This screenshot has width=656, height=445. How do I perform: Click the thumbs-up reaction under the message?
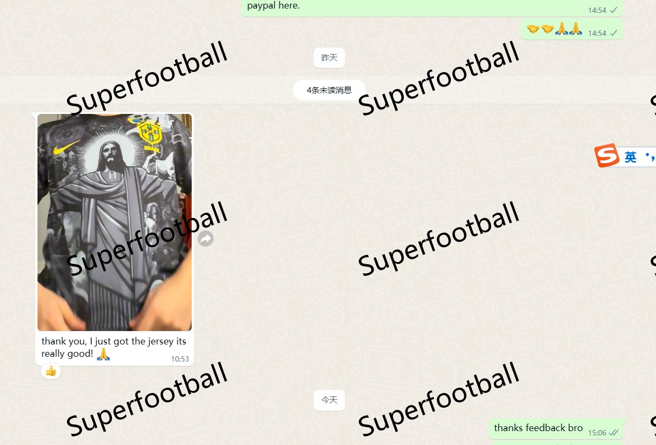[x=51, y=371]
